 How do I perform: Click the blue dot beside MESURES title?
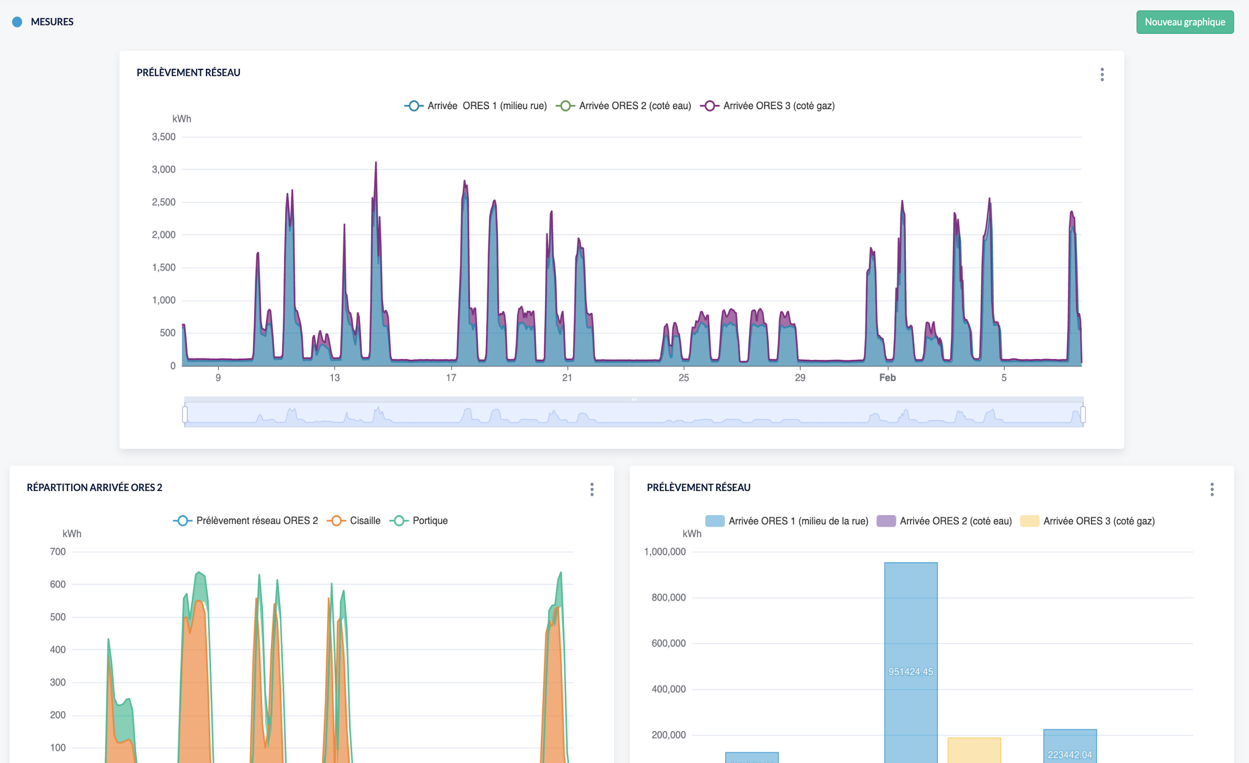17,22
